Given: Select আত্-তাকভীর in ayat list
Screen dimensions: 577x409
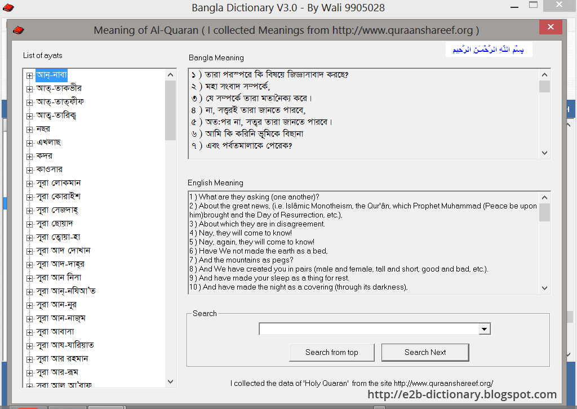Looking at the screenshot, I should click(59, 88).
